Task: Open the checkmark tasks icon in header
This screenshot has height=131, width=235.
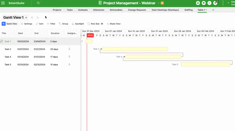Action: 209,3
